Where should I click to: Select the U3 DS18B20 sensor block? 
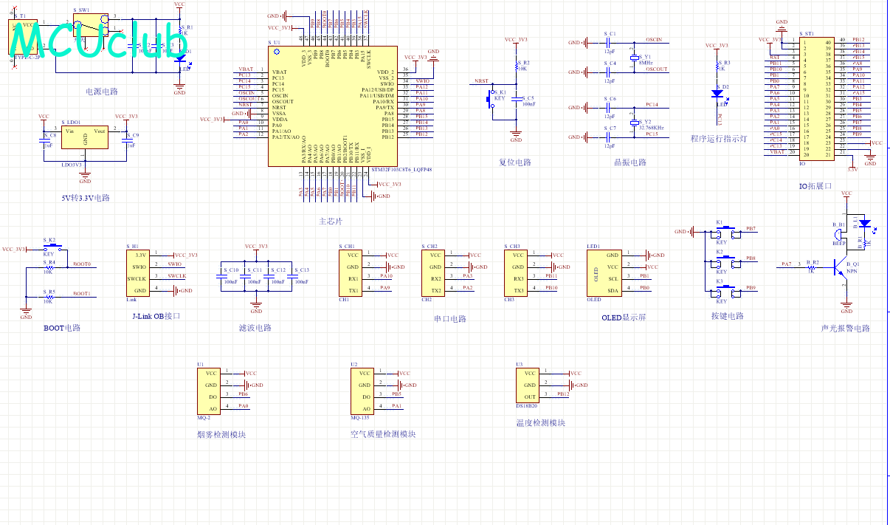529,385
